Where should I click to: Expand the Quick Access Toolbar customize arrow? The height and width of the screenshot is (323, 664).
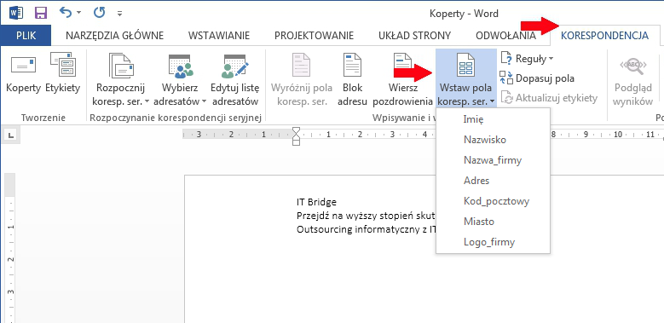point(120,14)
